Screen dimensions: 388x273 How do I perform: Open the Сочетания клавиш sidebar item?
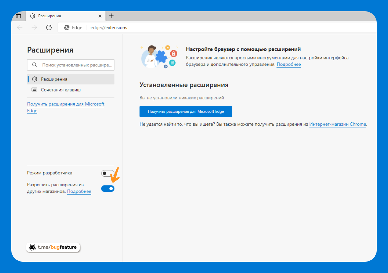[71, 90]
